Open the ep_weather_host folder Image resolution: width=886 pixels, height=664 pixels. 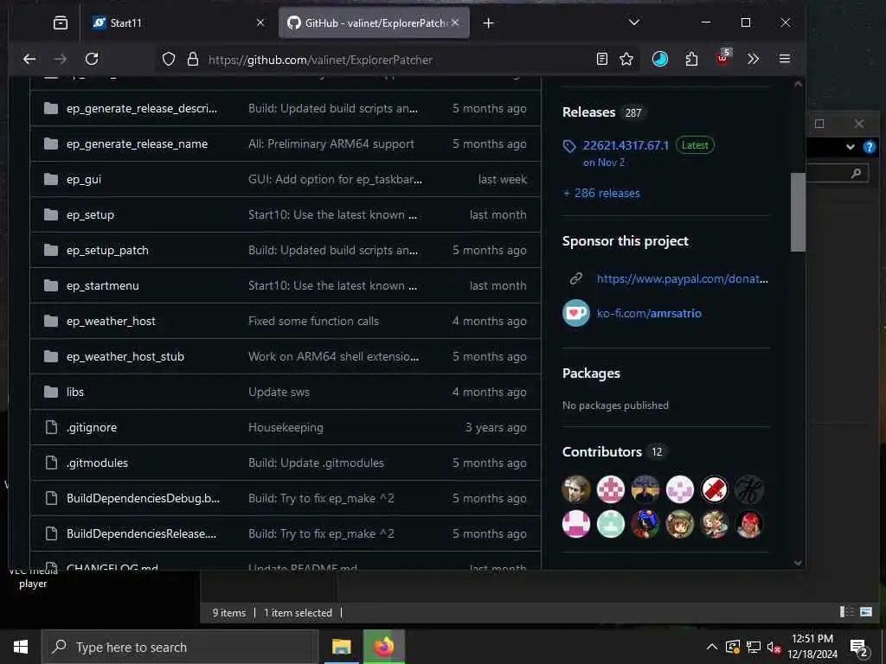click(111, 322)
